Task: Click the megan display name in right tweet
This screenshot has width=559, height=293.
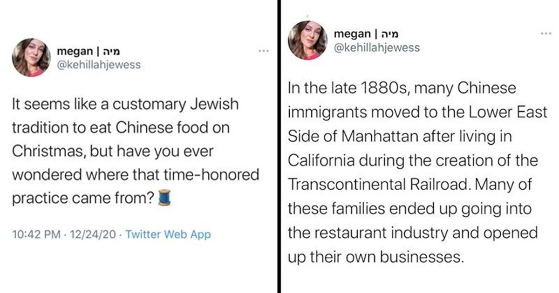Action: (352, 34)
